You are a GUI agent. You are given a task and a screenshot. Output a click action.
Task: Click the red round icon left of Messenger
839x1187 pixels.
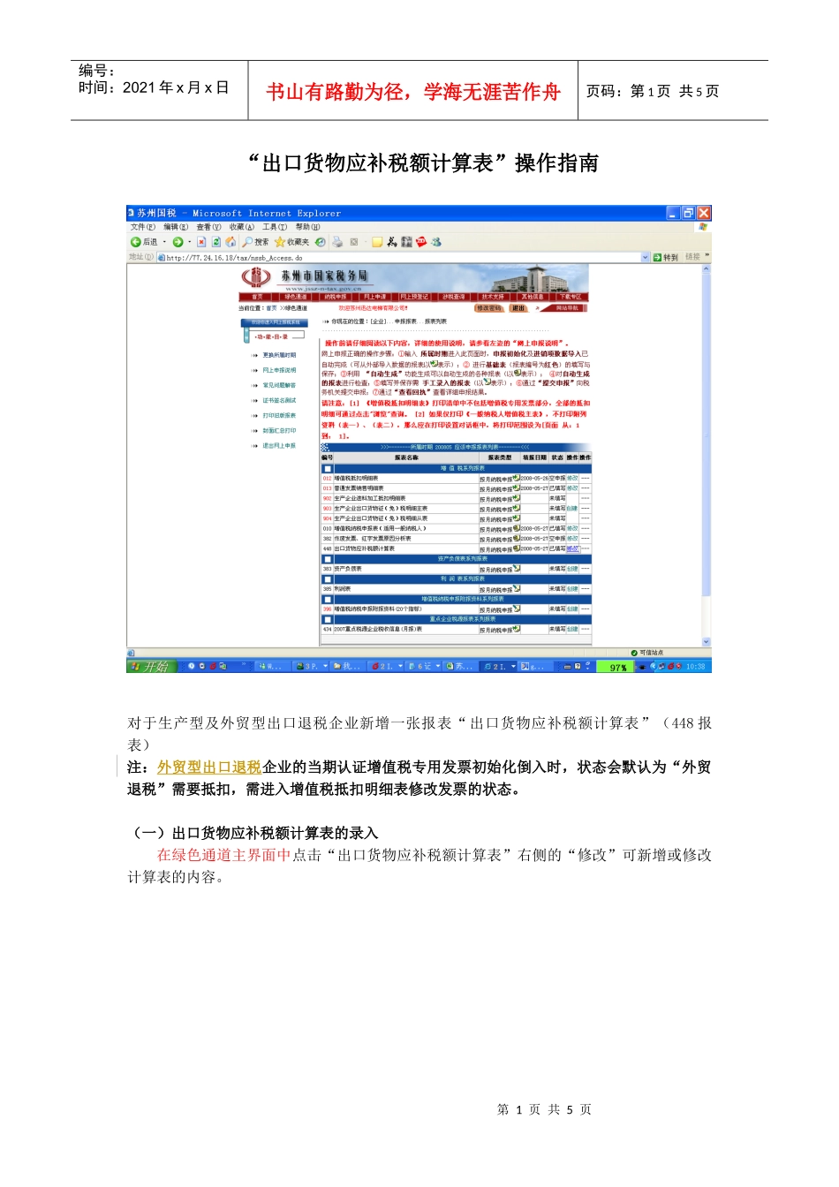421,241
